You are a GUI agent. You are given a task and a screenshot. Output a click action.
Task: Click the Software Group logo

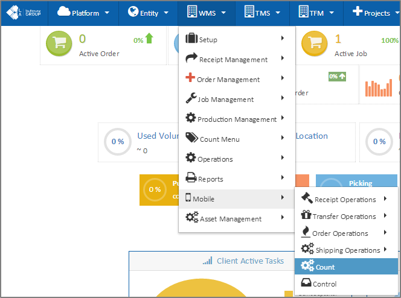24,13
